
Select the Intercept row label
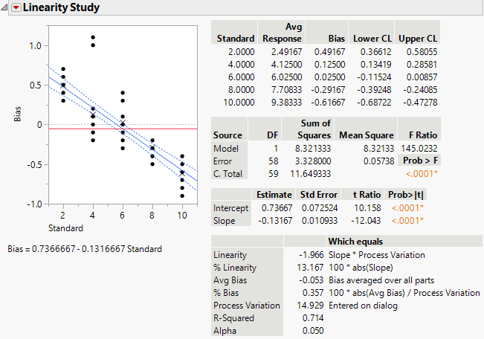231,207
